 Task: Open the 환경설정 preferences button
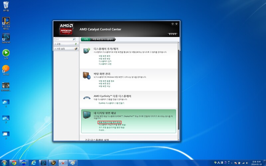pyautogui.click(x=173, y=34)
